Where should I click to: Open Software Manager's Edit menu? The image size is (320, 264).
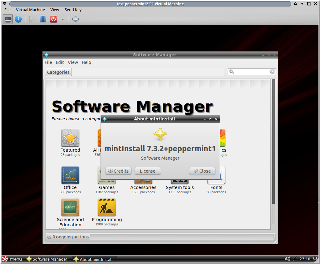(60, 62)
